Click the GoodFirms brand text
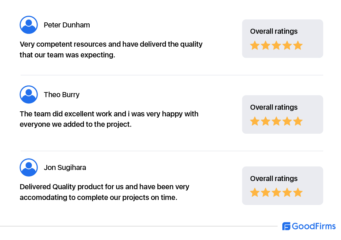 (314, 226)
